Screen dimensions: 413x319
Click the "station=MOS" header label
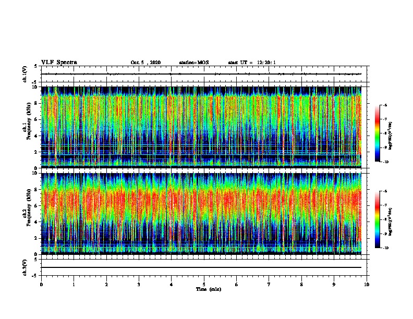click(x=194, y=63)
